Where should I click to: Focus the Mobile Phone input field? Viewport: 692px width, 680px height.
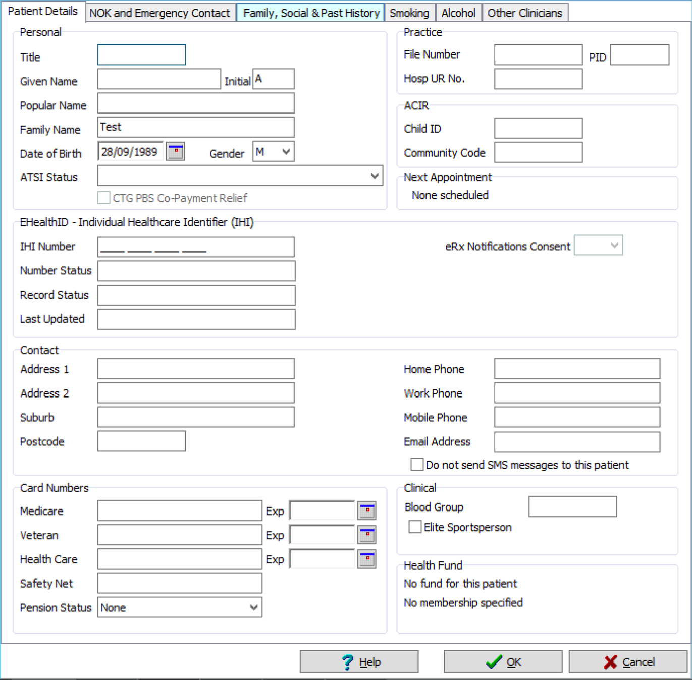coord(577,417)
